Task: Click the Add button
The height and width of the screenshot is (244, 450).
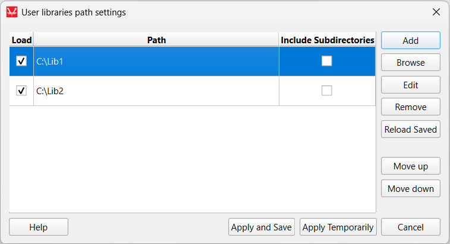Action: pyautogui.click(x=410, y=40)
